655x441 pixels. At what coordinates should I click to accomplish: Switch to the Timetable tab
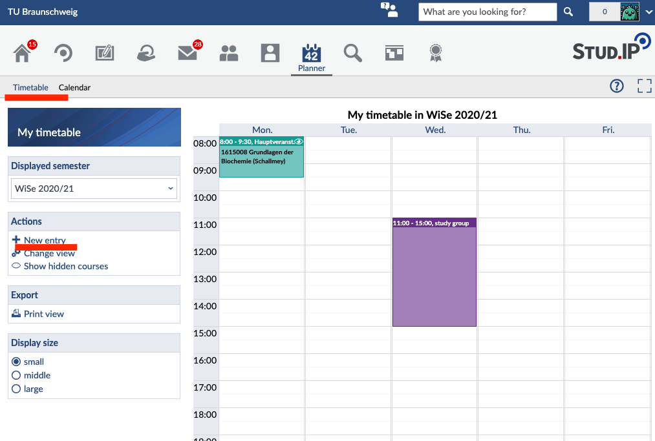[x=30, y=88]
